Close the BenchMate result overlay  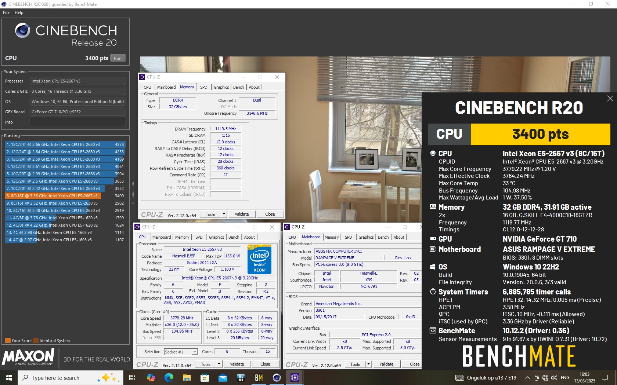point(610,98)
